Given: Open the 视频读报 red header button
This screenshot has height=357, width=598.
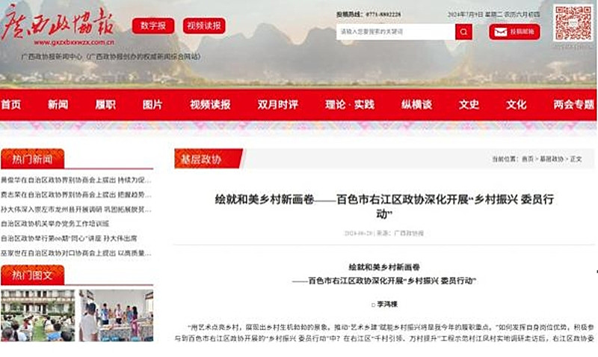Looking at the screenshot, I should 204,25.
